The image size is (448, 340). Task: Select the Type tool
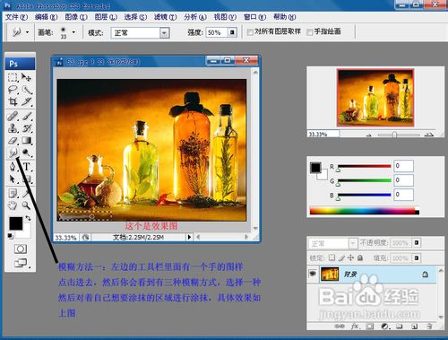(27, 167)
